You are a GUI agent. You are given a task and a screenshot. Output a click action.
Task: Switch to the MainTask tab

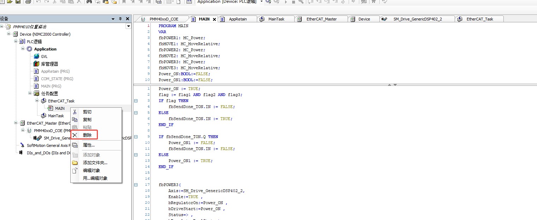point(276,19)
